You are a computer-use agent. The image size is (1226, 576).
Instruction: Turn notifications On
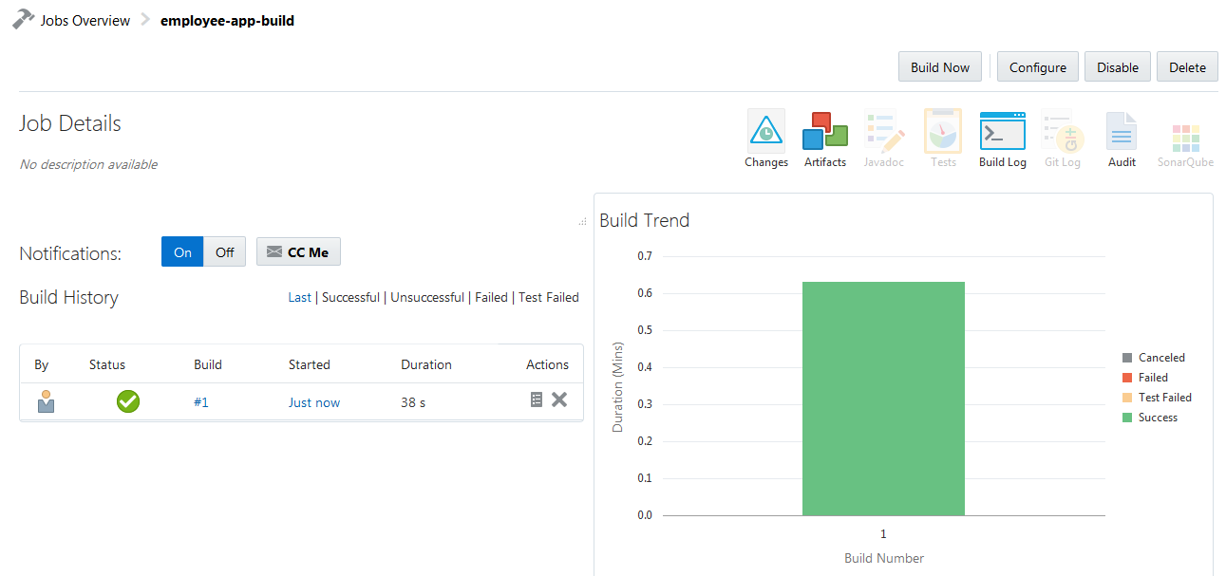point(181,251)
